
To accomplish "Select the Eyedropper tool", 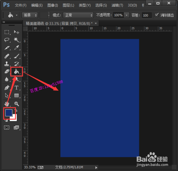I will 16,47.
